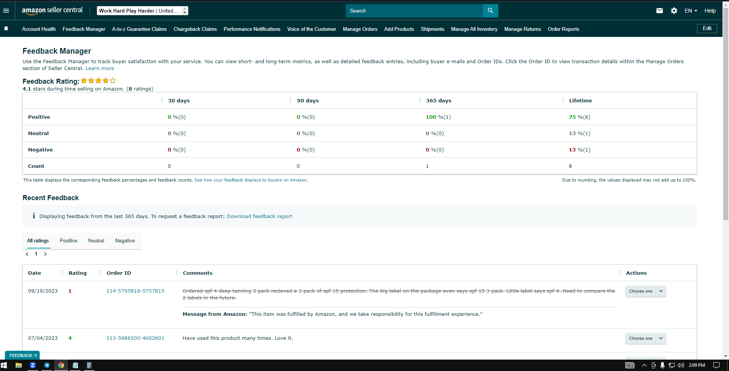
Task: Click the info icon in Recent Feedback banner
Action: point(34,216)
